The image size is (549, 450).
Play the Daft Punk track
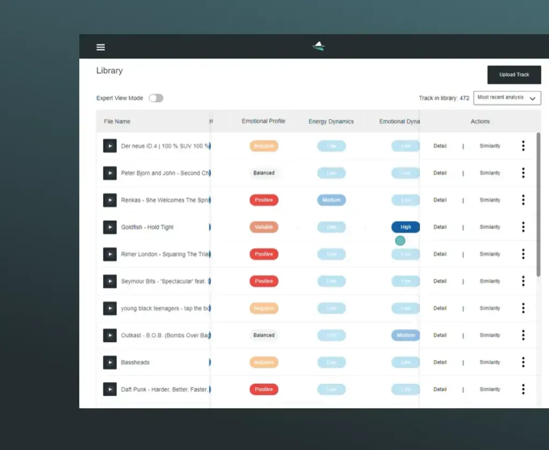[x=109, y=389]
